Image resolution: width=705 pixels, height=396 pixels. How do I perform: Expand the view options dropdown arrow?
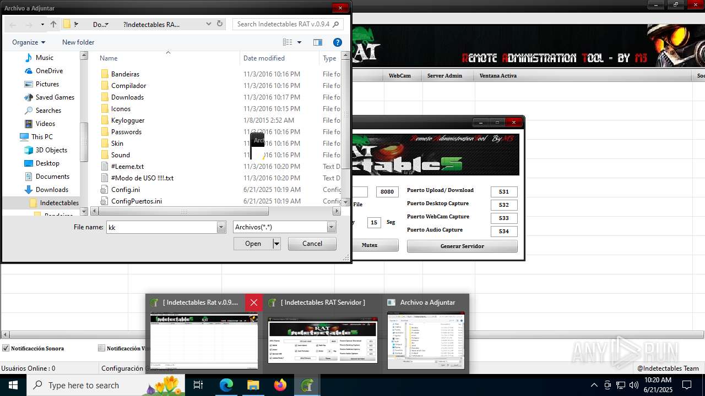click(x=300, y=42)
